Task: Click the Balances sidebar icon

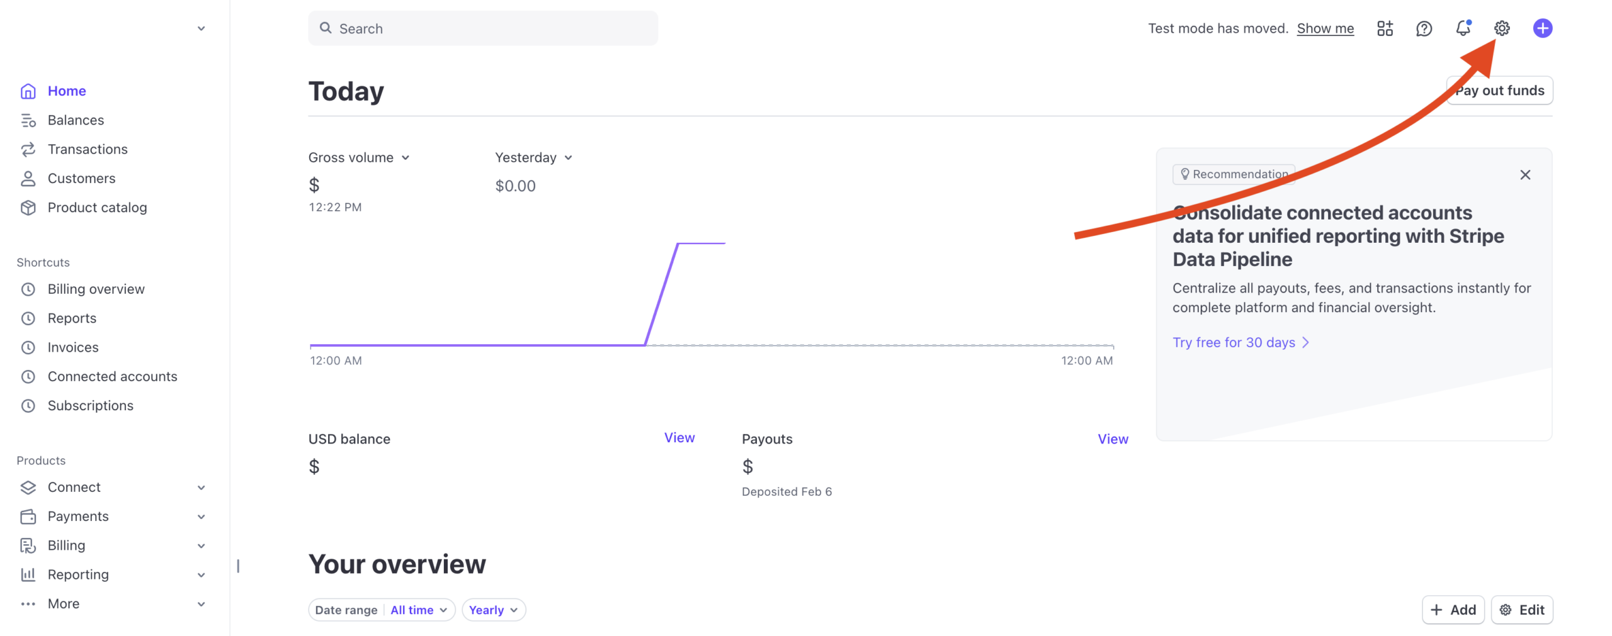Action: (x=28, y=120)
